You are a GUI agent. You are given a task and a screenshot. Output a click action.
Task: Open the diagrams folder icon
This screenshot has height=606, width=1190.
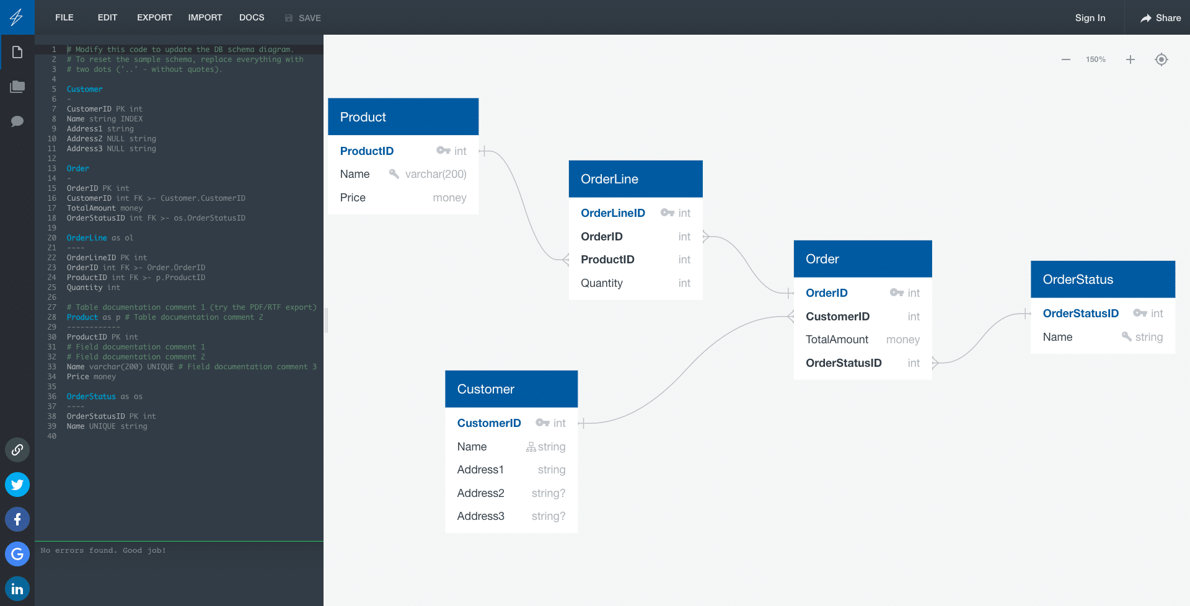(17, 87)
